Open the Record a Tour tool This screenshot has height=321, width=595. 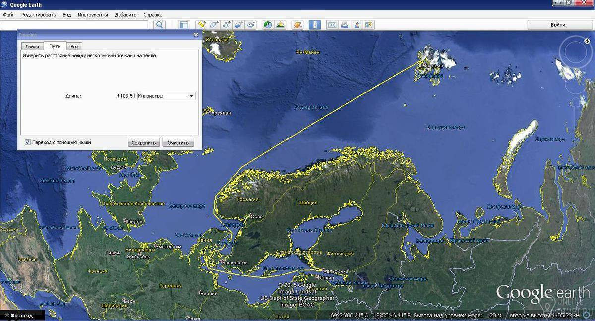click(x=251, y=25)
